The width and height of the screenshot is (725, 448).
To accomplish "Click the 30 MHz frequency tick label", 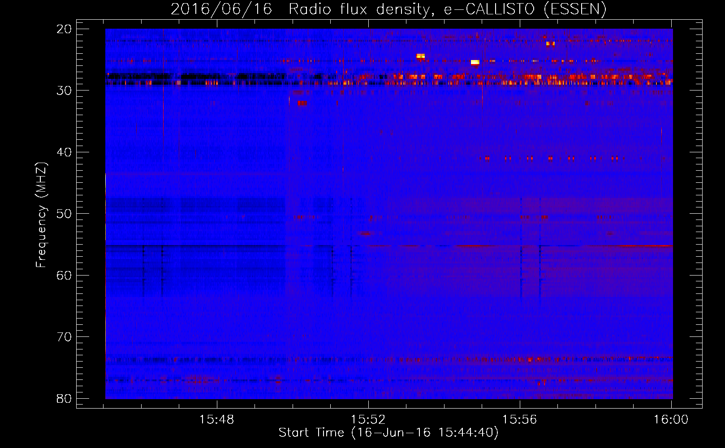I will tap(65, 90).
